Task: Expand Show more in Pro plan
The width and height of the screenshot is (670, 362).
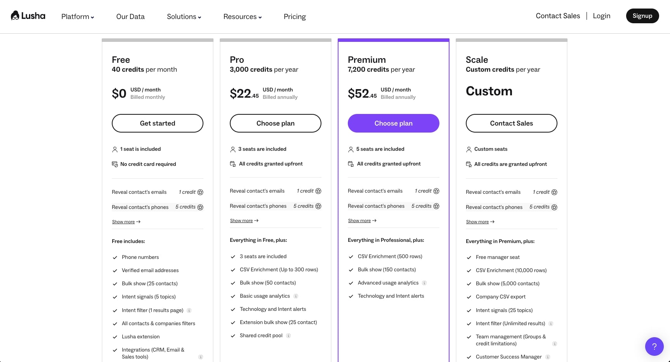Action: click(244, 221)
